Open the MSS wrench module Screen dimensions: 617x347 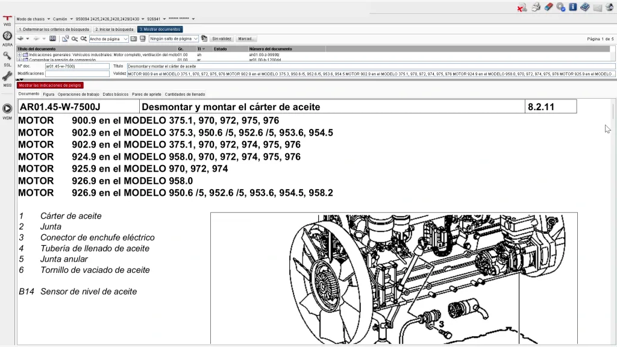tap(7, 79)
